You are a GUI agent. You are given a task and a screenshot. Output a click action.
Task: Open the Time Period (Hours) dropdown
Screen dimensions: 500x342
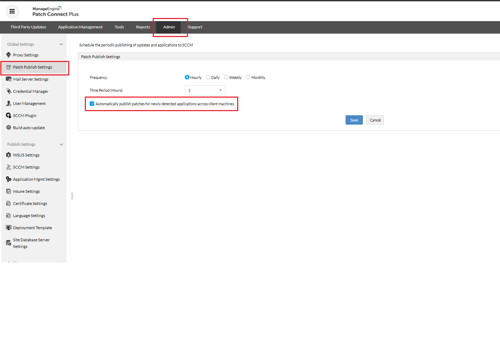pos(205,90)
